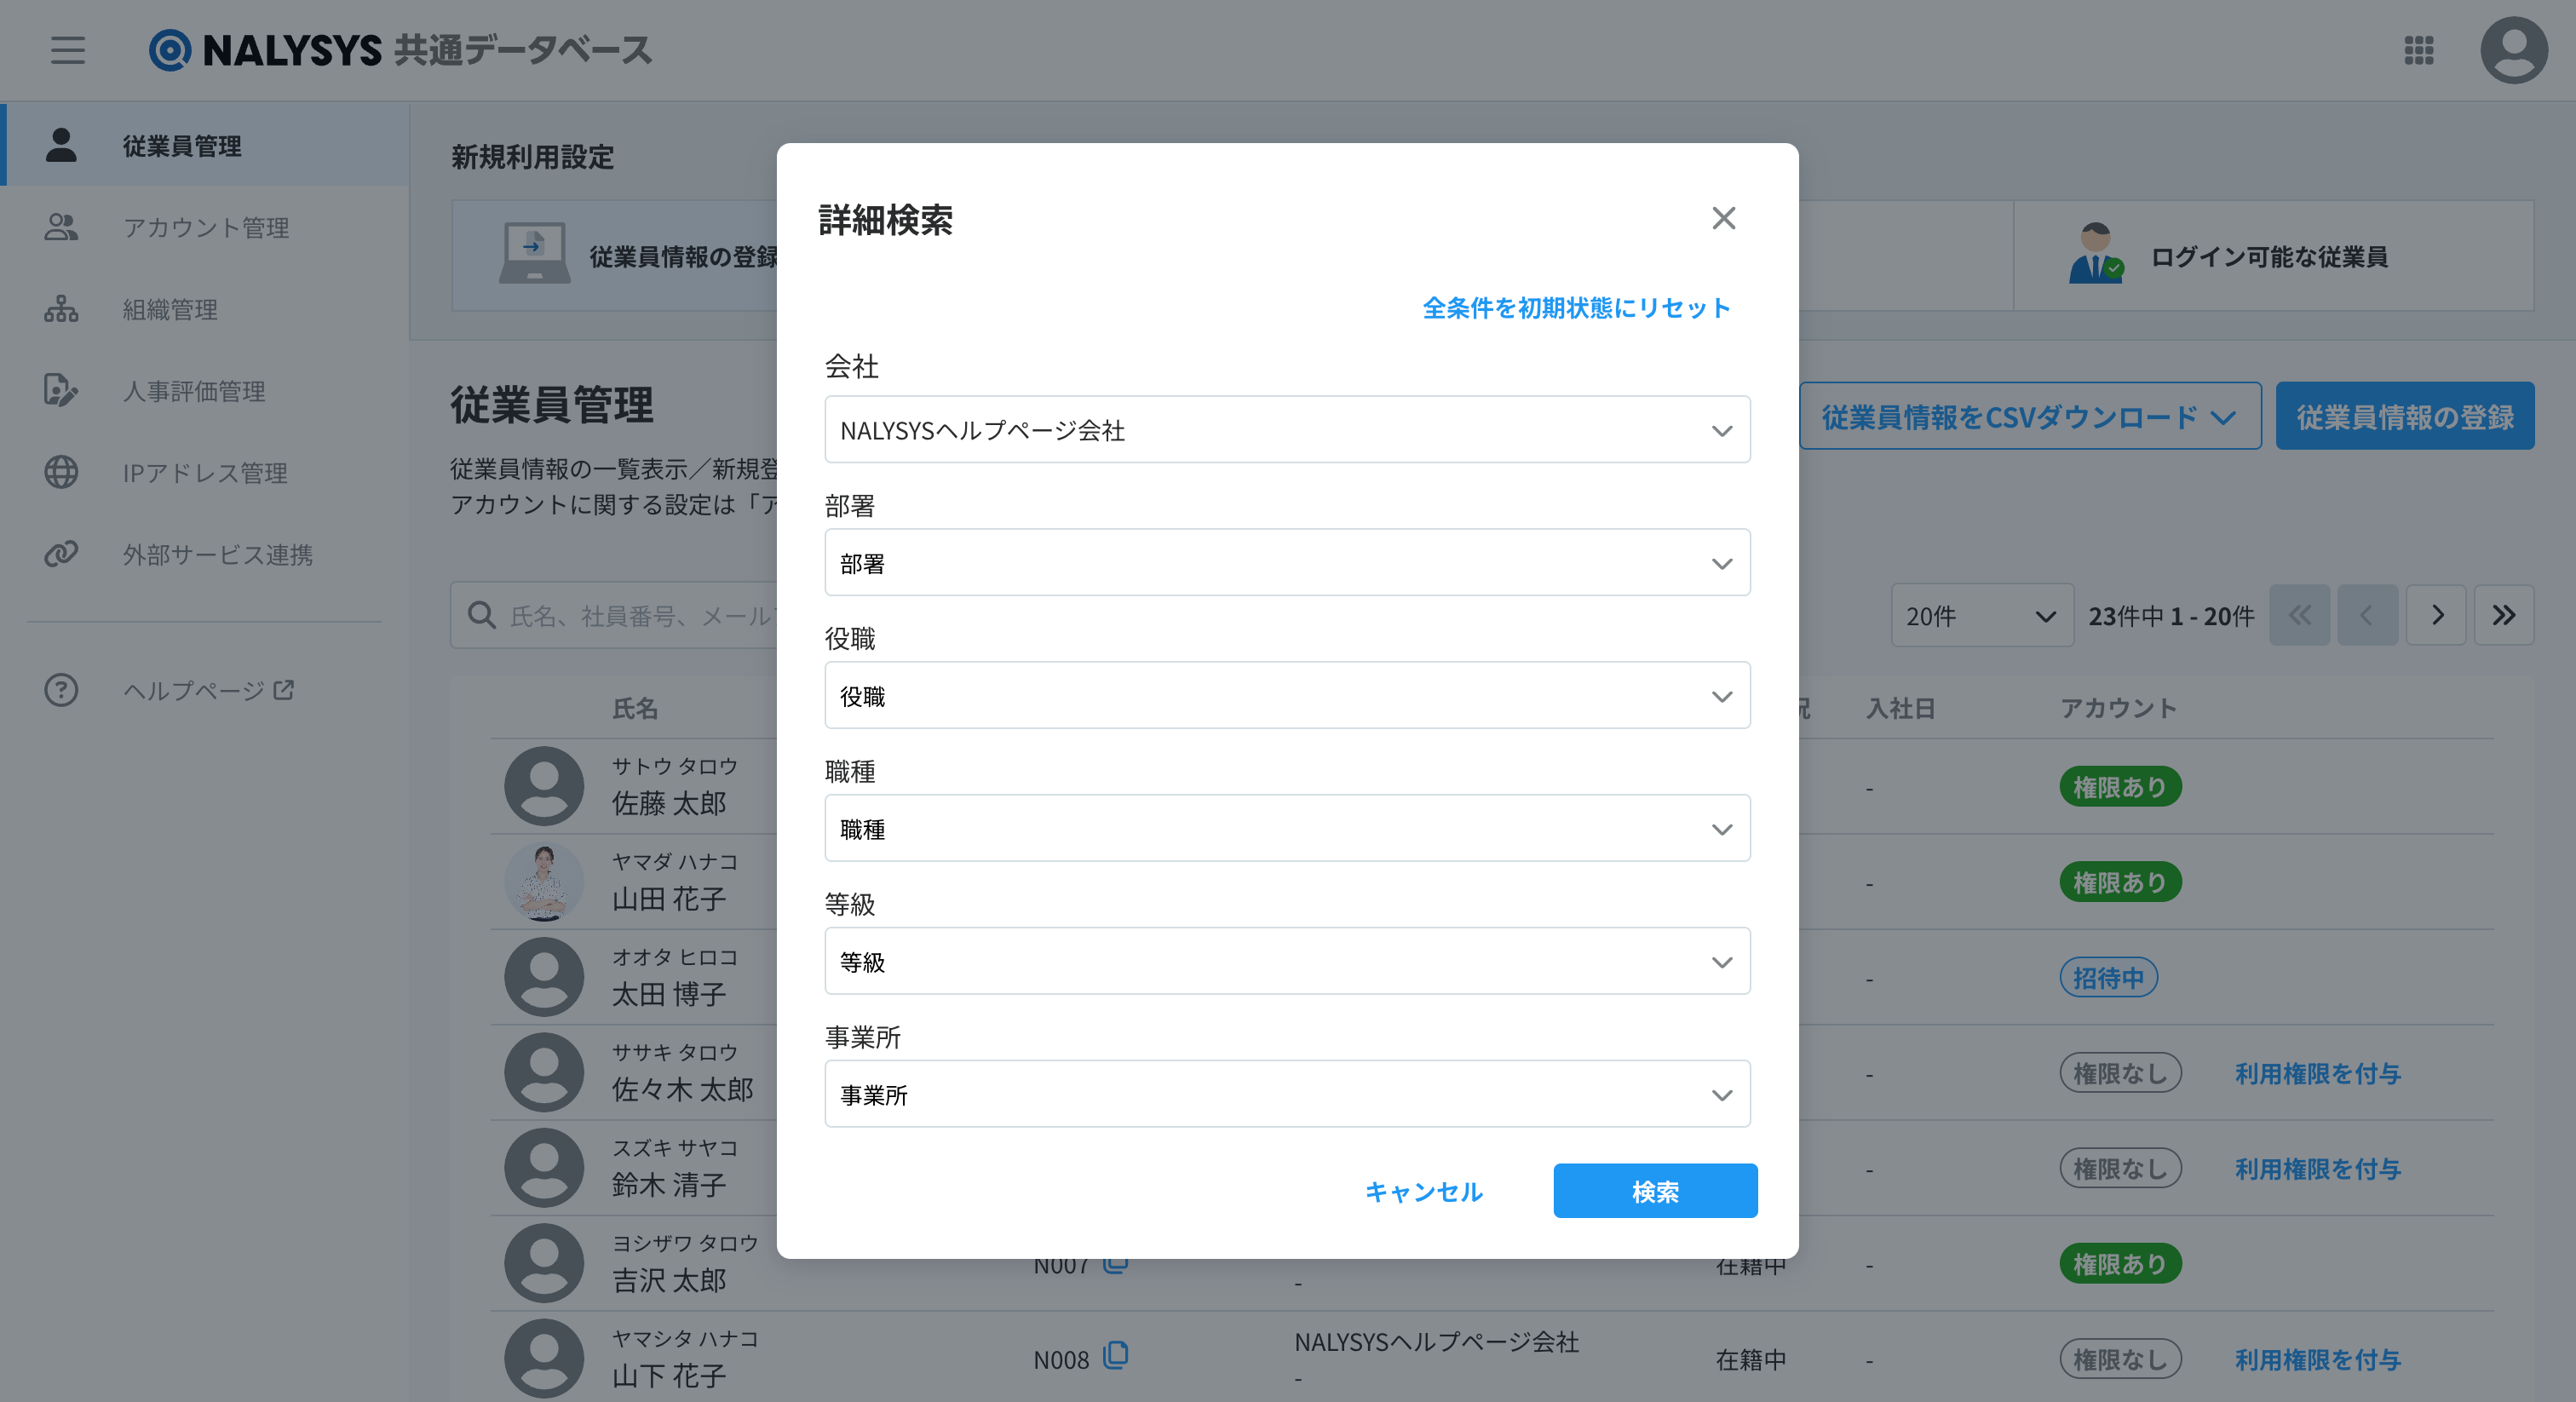The image size is (2576, 1402).
Task: Click 山田 花子 profile photo
Action: pyautogui.click(x=544, y=882)
